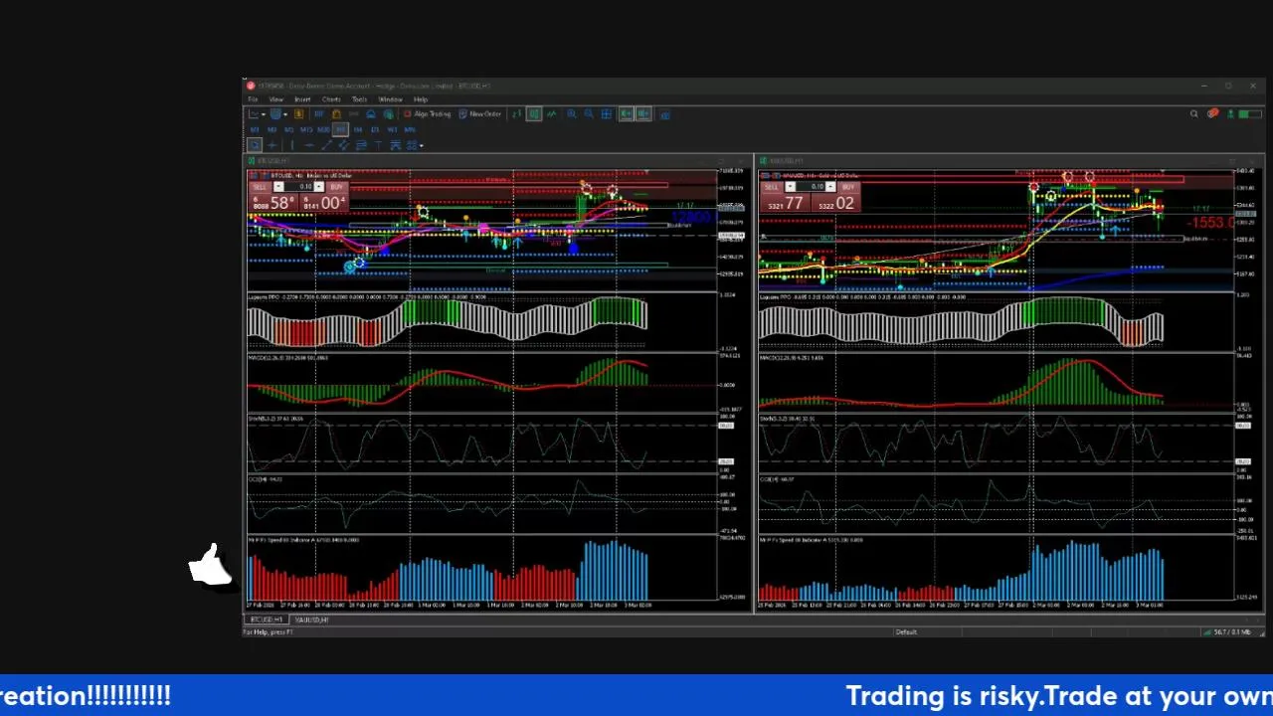
Task: Open the Tools menu
Action: point(359,99)
